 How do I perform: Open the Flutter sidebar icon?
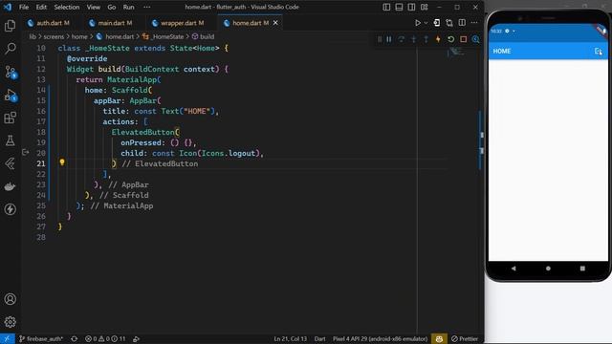click(11, 163)
